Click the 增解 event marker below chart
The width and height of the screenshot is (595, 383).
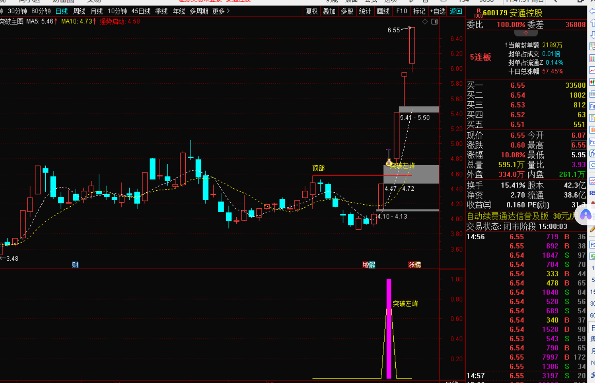pos(369,265)
